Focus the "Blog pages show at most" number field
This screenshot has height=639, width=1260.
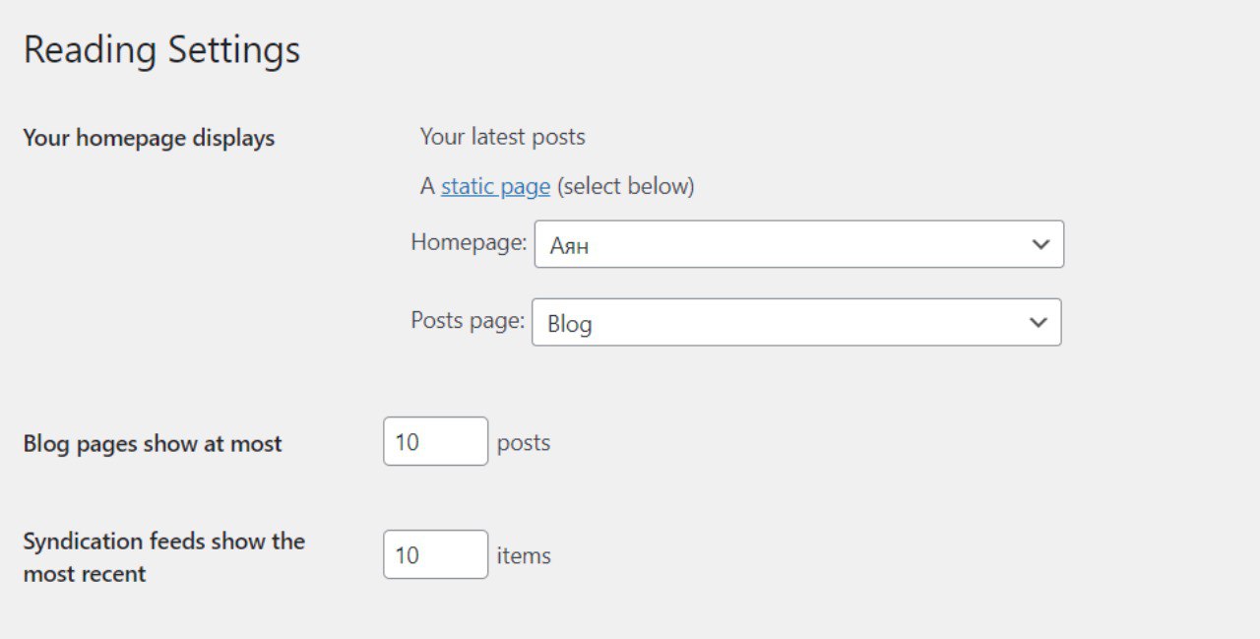[x=435, y=442]
